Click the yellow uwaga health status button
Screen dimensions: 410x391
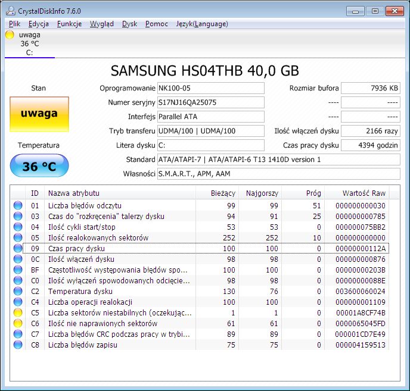point(39,114)
